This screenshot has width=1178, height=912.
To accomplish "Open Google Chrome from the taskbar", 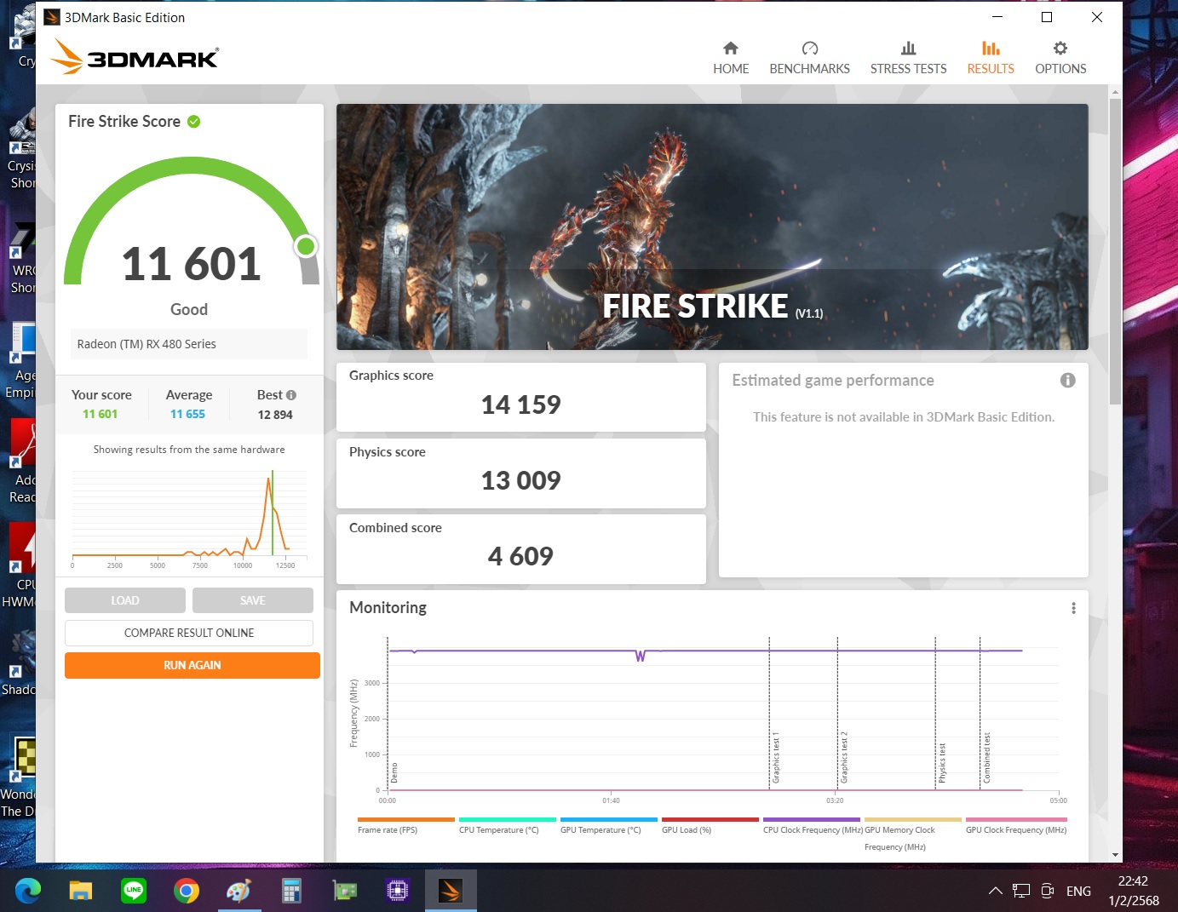I will [187, 891].
